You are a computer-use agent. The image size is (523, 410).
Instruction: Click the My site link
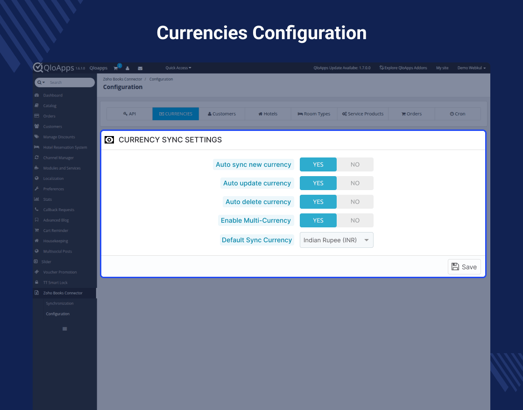coord(442,68)
